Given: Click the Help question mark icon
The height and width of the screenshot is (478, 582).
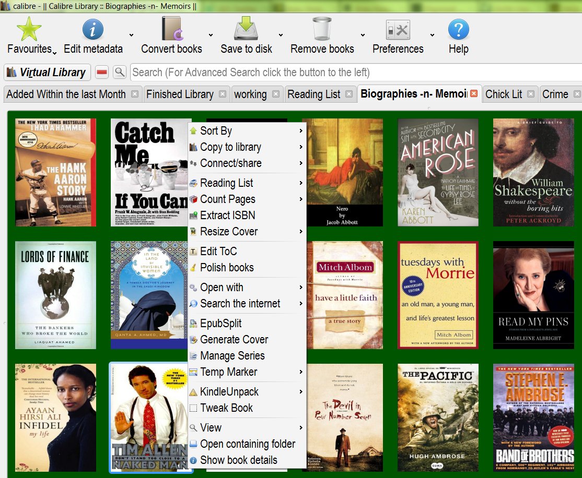Looking at the screenshot, I should [x=458, y=29].
